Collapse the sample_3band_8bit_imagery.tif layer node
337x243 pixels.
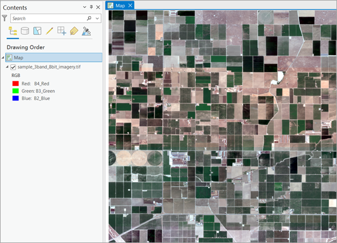click(x=6, y=67)
